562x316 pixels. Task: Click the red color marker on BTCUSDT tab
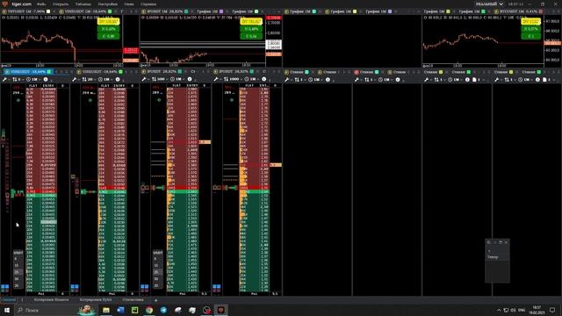pos(541,11)
